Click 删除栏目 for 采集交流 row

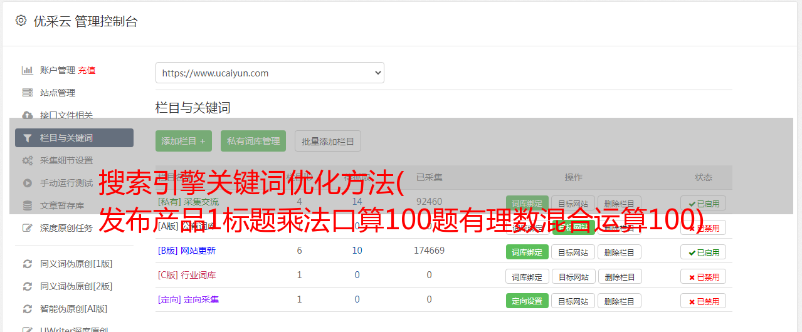click(x=620, y=203)
